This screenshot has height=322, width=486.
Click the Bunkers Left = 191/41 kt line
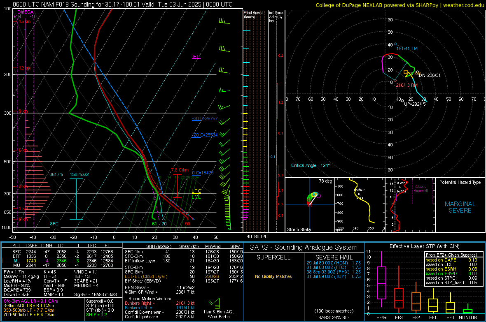coord(159,308)
